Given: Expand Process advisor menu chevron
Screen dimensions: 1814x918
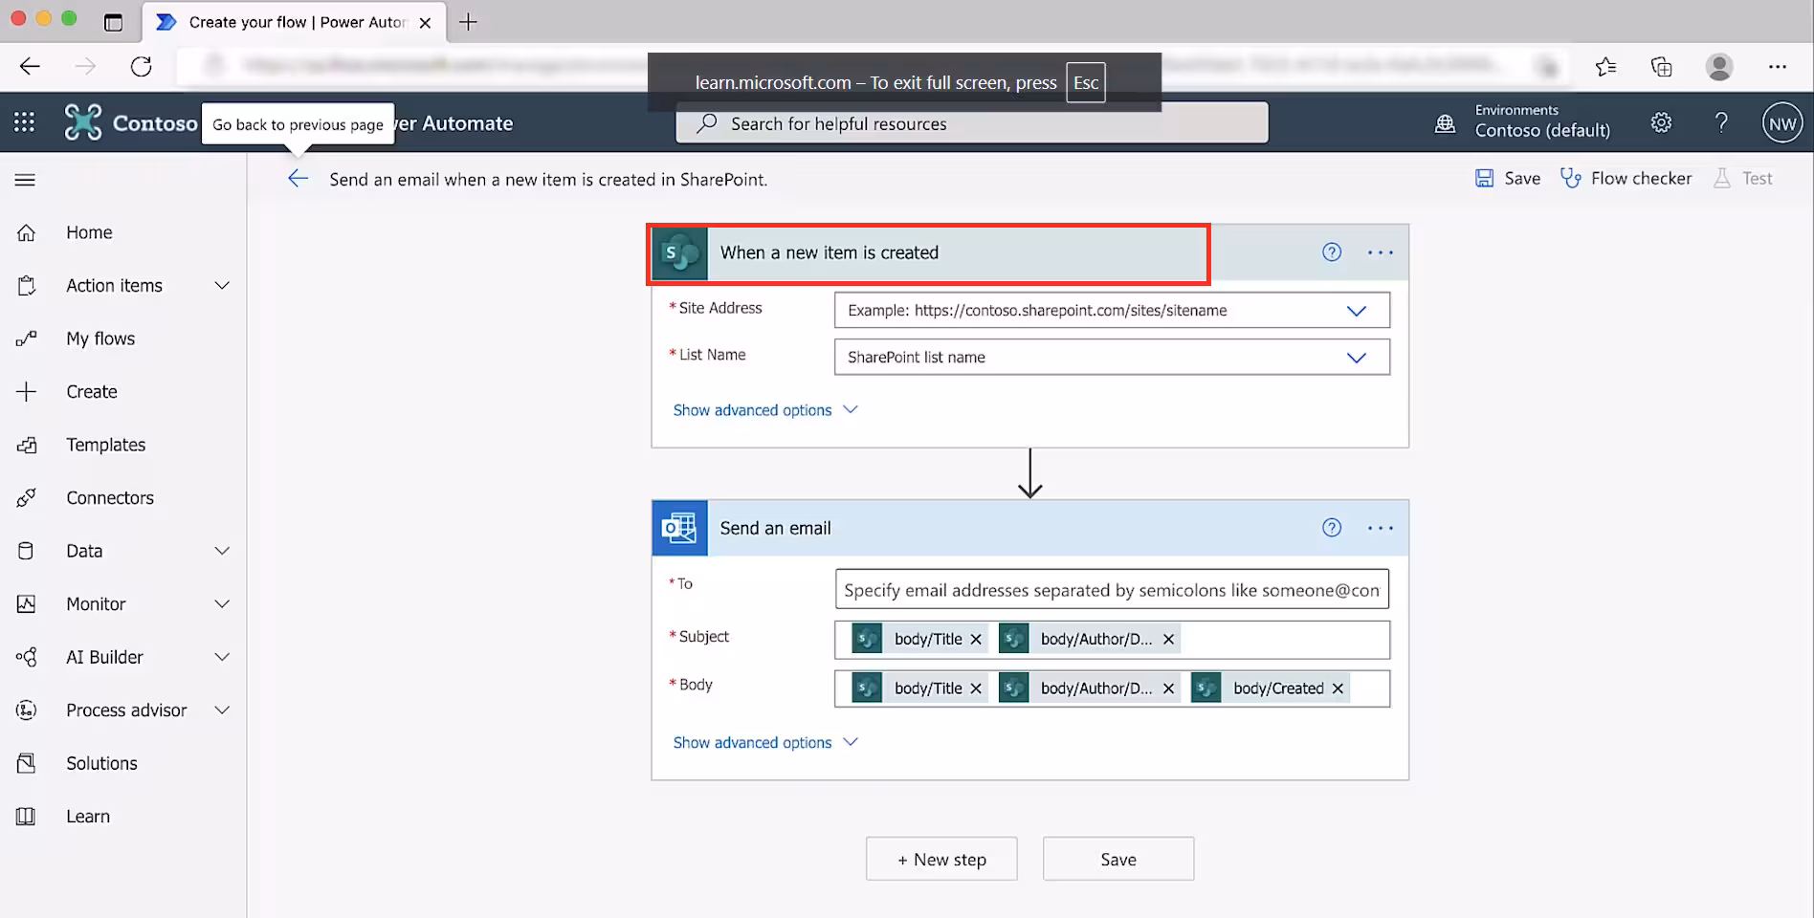Looking at the screenshot, I should pyautogui.click(x=222, y=710).
